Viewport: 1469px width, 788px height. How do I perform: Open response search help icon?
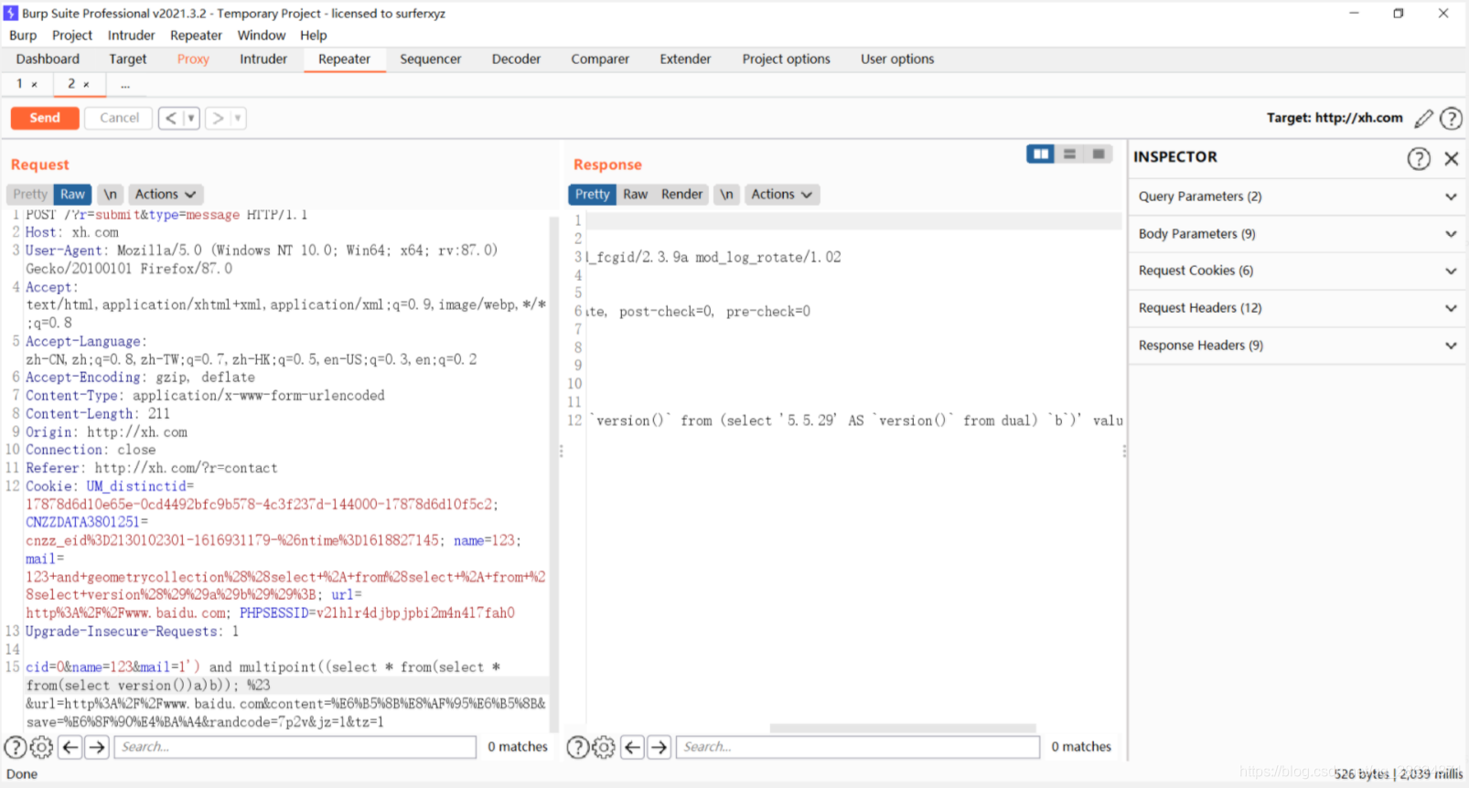tap(577, 748)
